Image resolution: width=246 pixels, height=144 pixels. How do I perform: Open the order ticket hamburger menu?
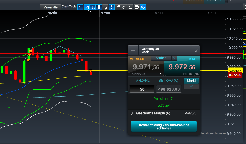click(133, 50)
